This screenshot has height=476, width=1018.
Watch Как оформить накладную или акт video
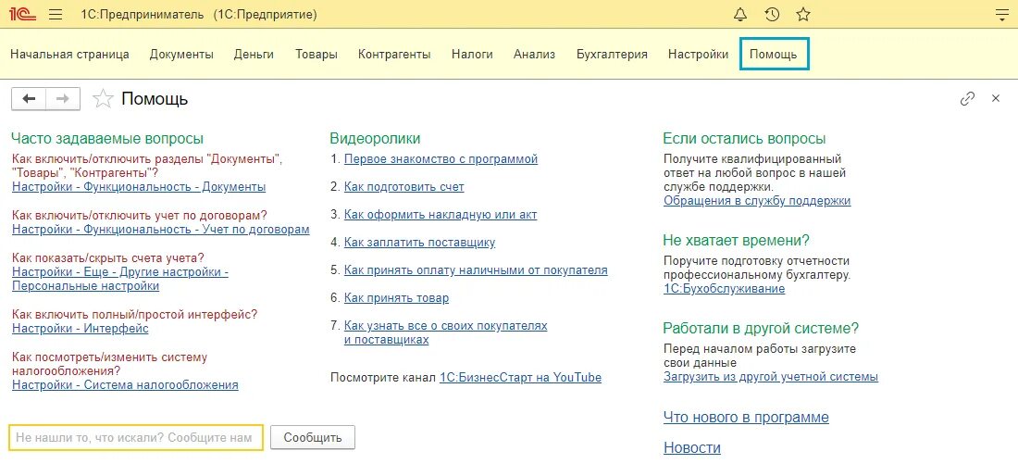pyautogui.click(x=441, y=215)
